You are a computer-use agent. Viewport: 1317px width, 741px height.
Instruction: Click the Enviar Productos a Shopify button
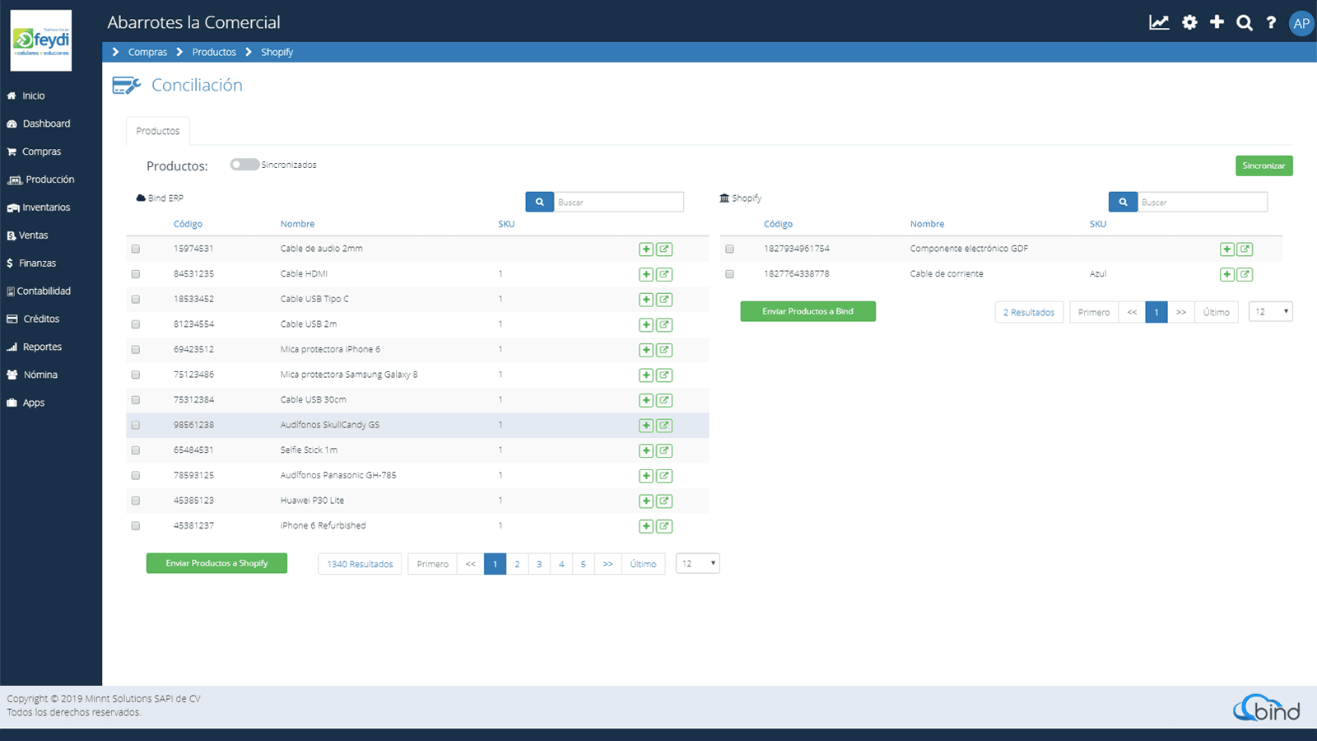pyautogui.click(x=216, y=563)
